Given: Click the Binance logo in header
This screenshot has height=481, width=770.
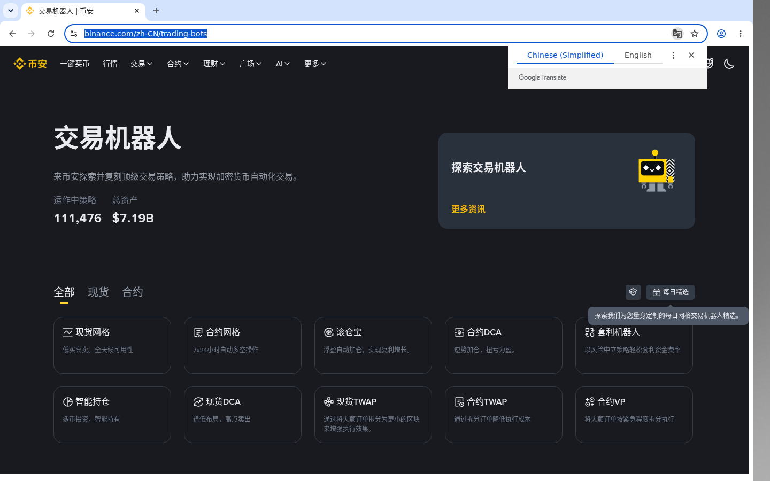Looking at the screenshot, I should (30, 64).
